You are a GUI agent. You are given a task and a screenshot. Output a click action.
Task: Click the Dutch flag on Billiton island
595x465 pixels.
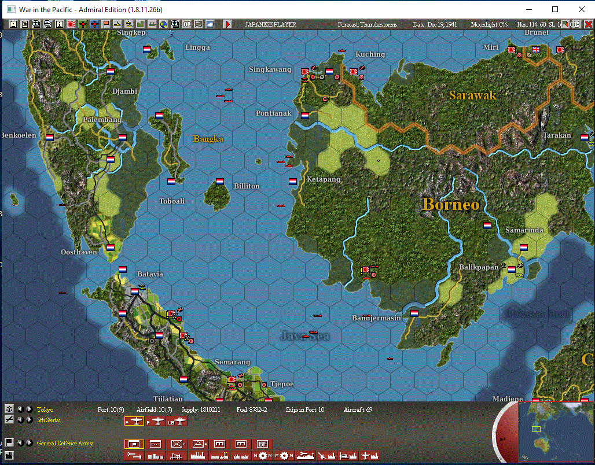tap(220, 181)
